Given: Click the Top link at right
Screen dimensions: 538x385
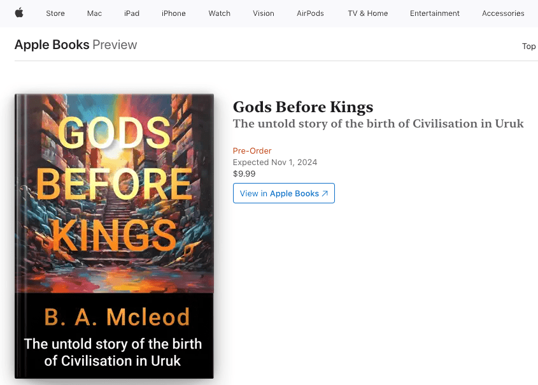Looking at the screenshot, I should (x=528, y=46).
